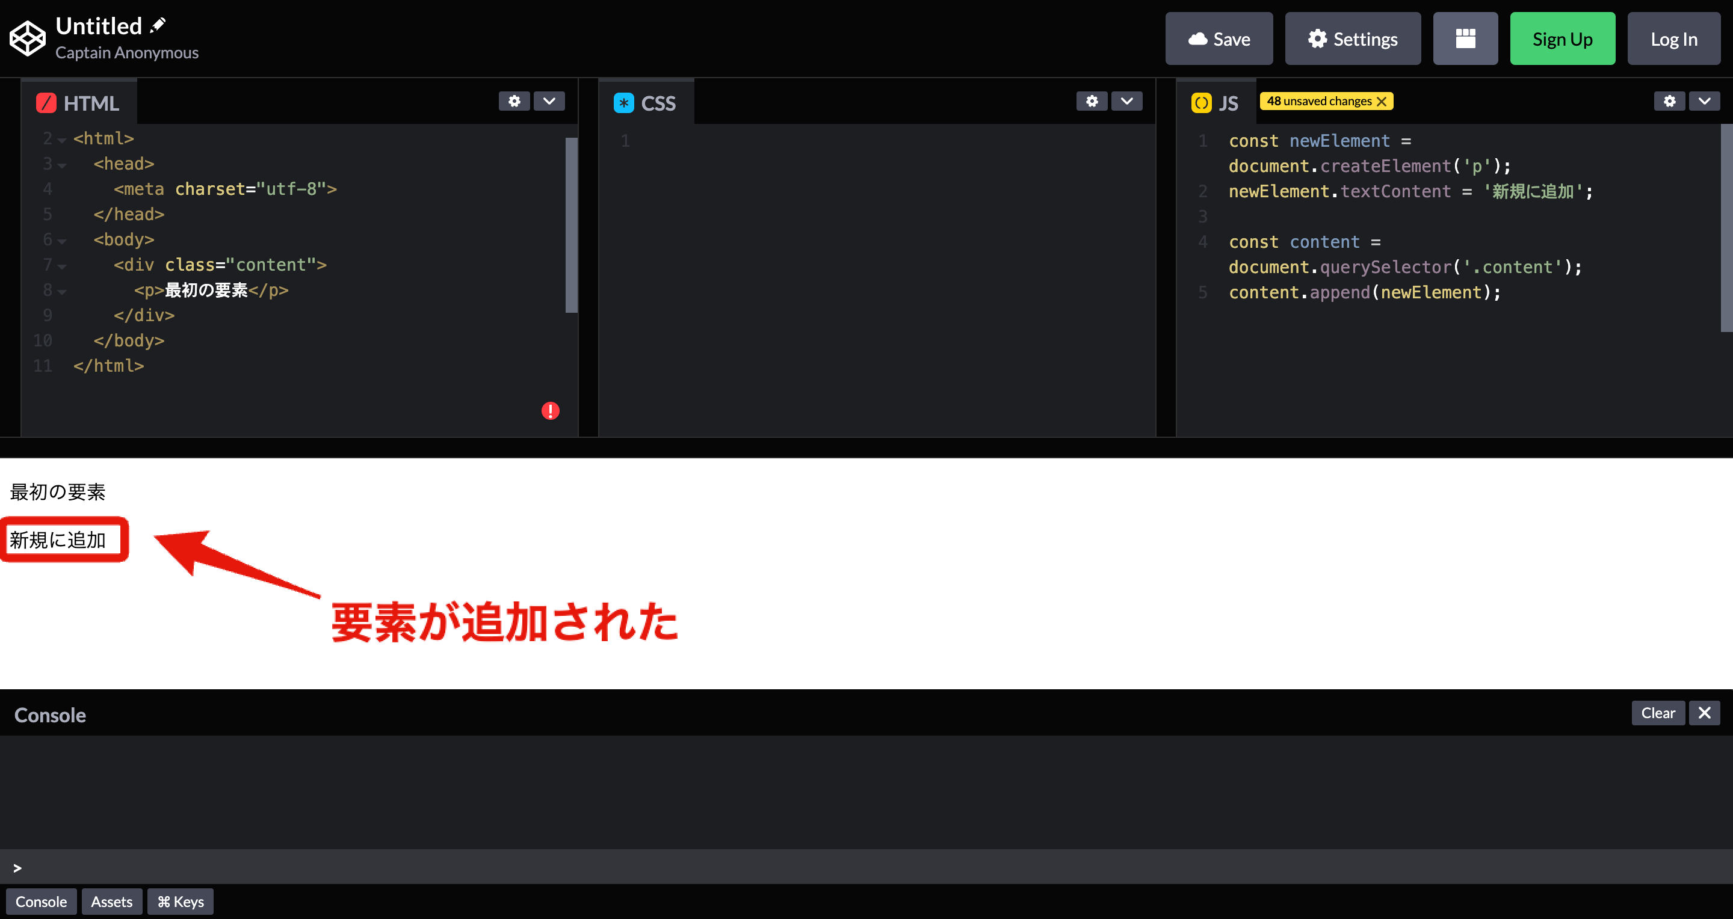Screen dimensions: 1733x919
Task: Expand the JS panel dropdown chevron
Action: pyautogui.click(x=1704, y=101)
